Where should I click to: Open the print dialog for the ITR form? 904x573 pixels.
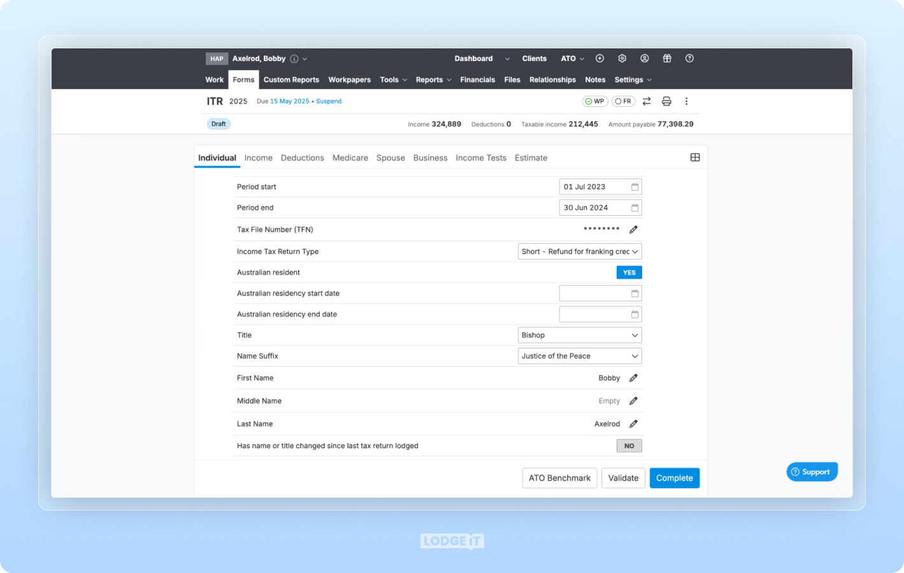click(666, 101)
